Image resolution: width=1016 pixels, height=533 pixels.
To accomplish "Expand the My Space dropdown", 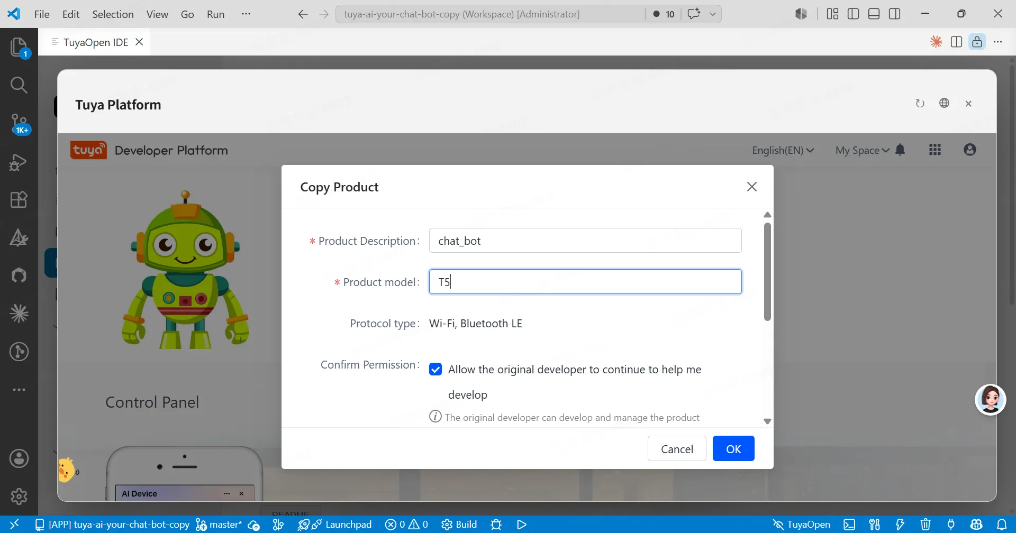I will coord(862,151).
